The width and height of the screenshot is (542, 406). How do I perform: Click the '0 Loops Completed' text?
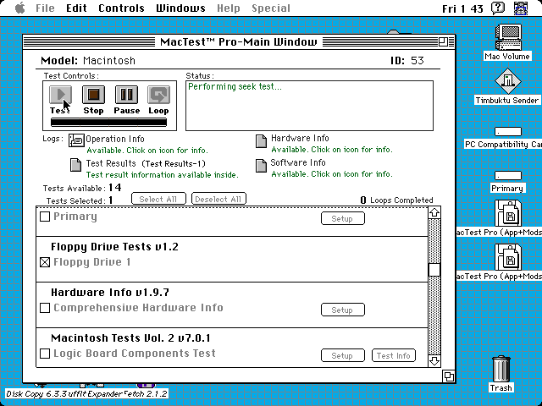point(396,200)
